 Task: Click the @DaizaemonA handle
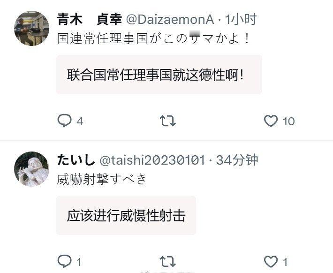(x=170, y=20)
